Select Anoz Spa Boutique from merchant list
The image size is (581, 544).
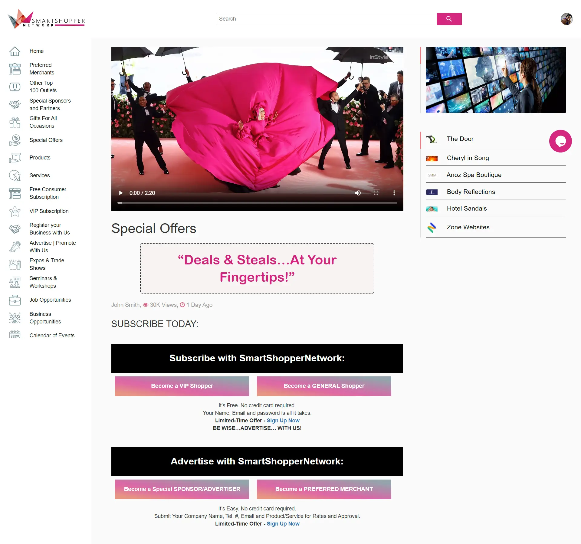click(474, 175)
